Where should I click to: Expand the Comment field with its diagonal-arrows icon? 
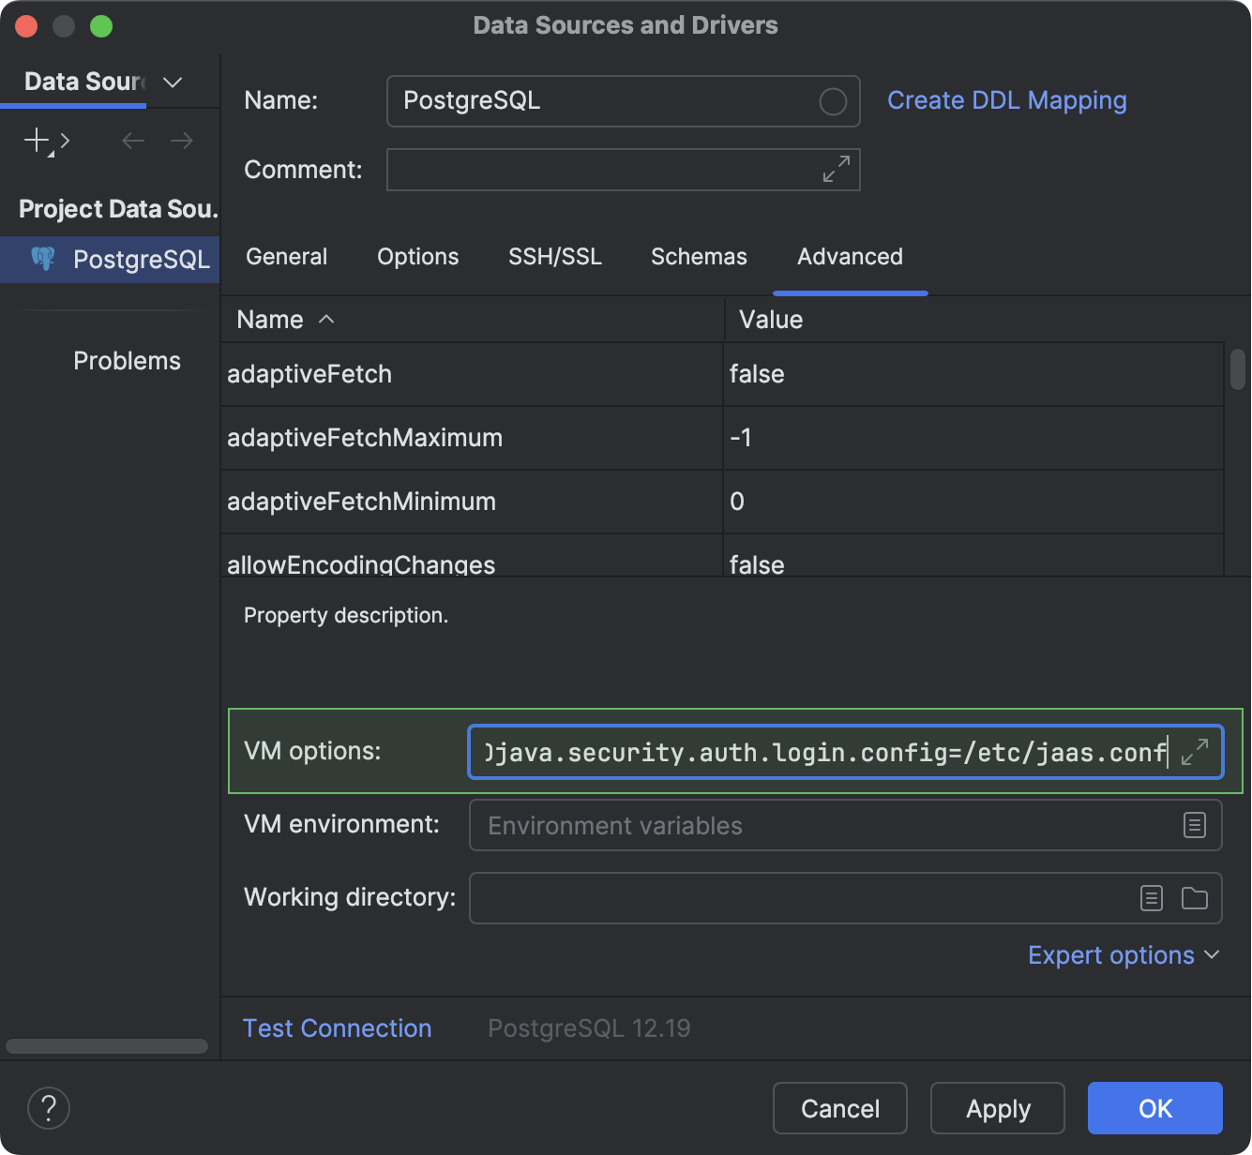(x=835, y=170)
